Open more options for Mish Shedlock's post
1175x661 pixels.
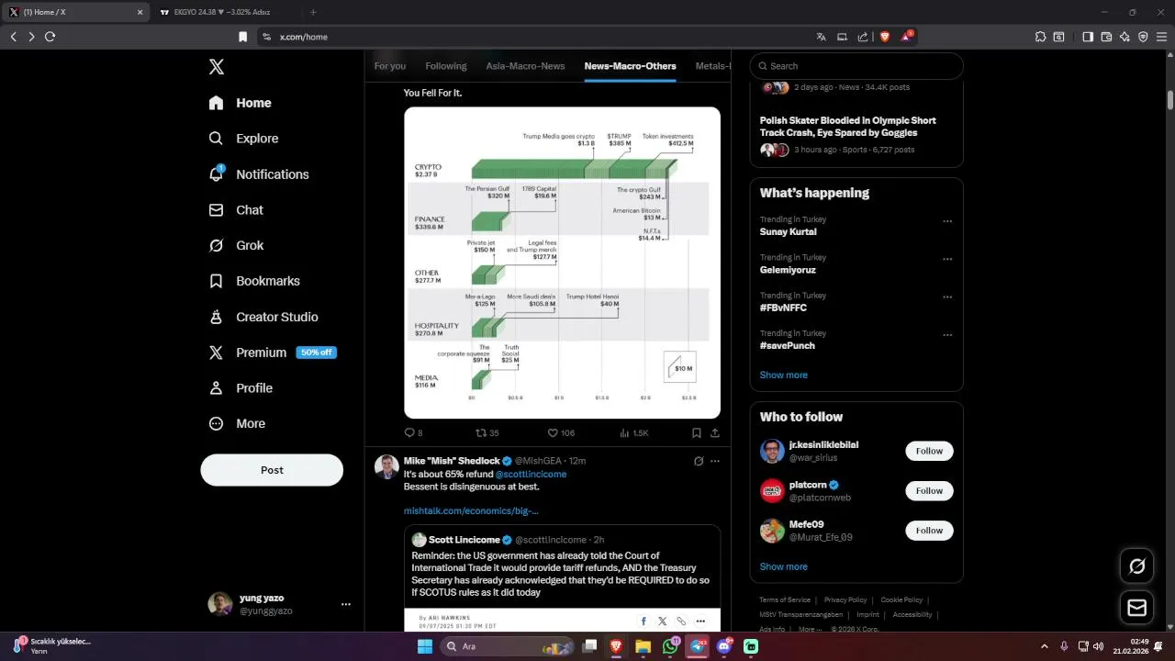click(x=715, y=461)
